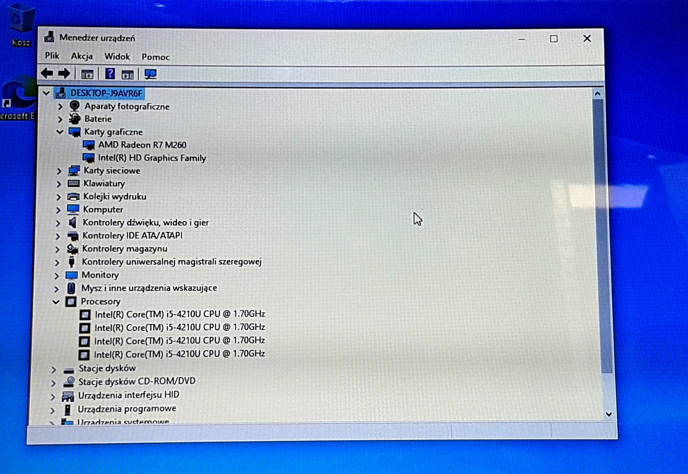Click the webcam icon for Aparaty fotograficzne
Viewport: 688px width, 474px height.
click(x=74, y=106)
